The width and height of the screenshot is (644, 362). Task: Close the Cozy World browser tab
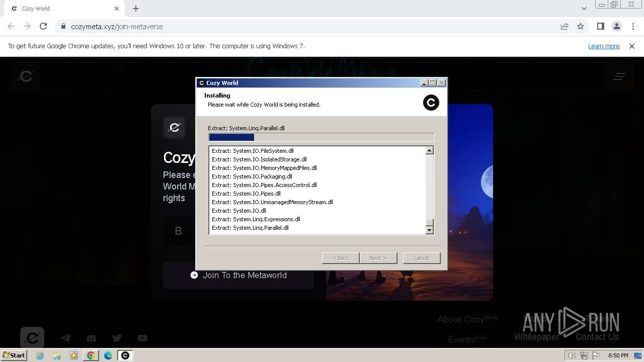click(x=117, y=9)
